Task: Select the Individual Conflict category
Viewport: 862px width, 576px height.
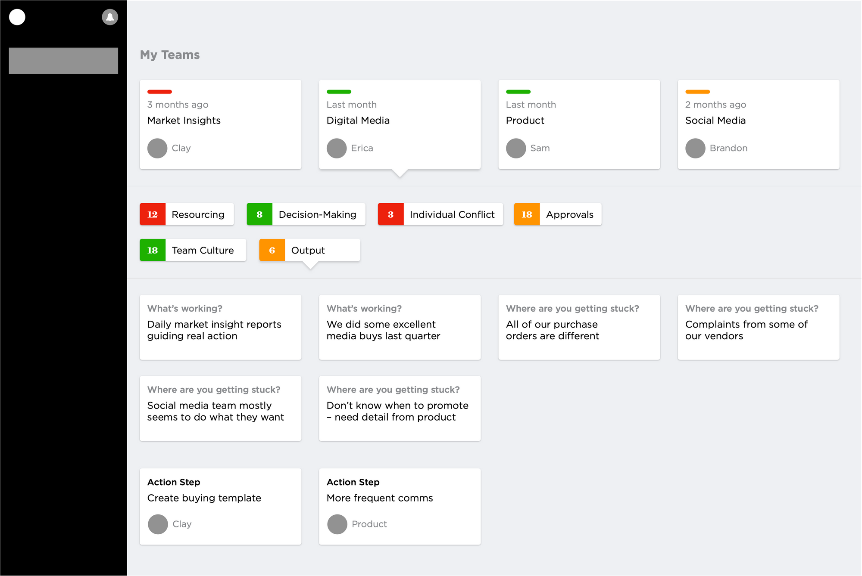Action: tap(440, 214)
